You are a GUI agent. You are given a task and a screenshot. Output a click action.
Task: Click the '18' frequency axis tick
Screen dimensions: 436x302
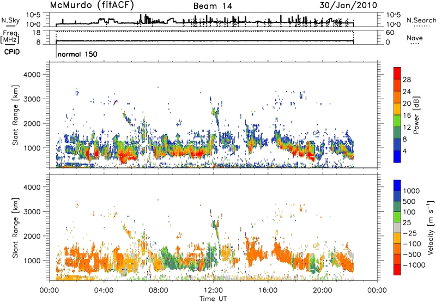36,33
